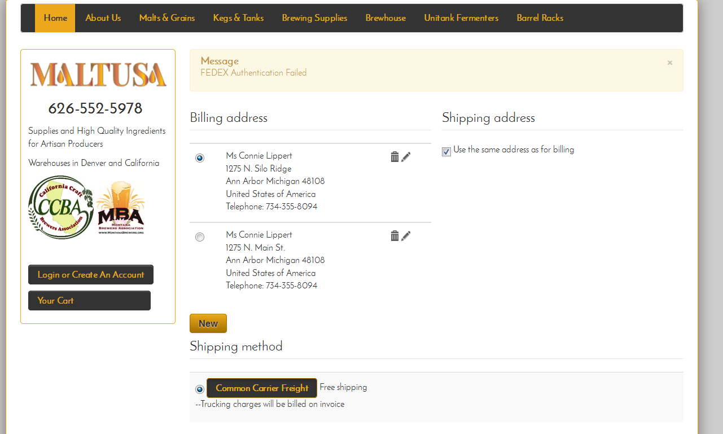The width and height of the screenshot is (723, 434).
Task: Open the Kegs & Tanks menu
Action: (239, 18)
